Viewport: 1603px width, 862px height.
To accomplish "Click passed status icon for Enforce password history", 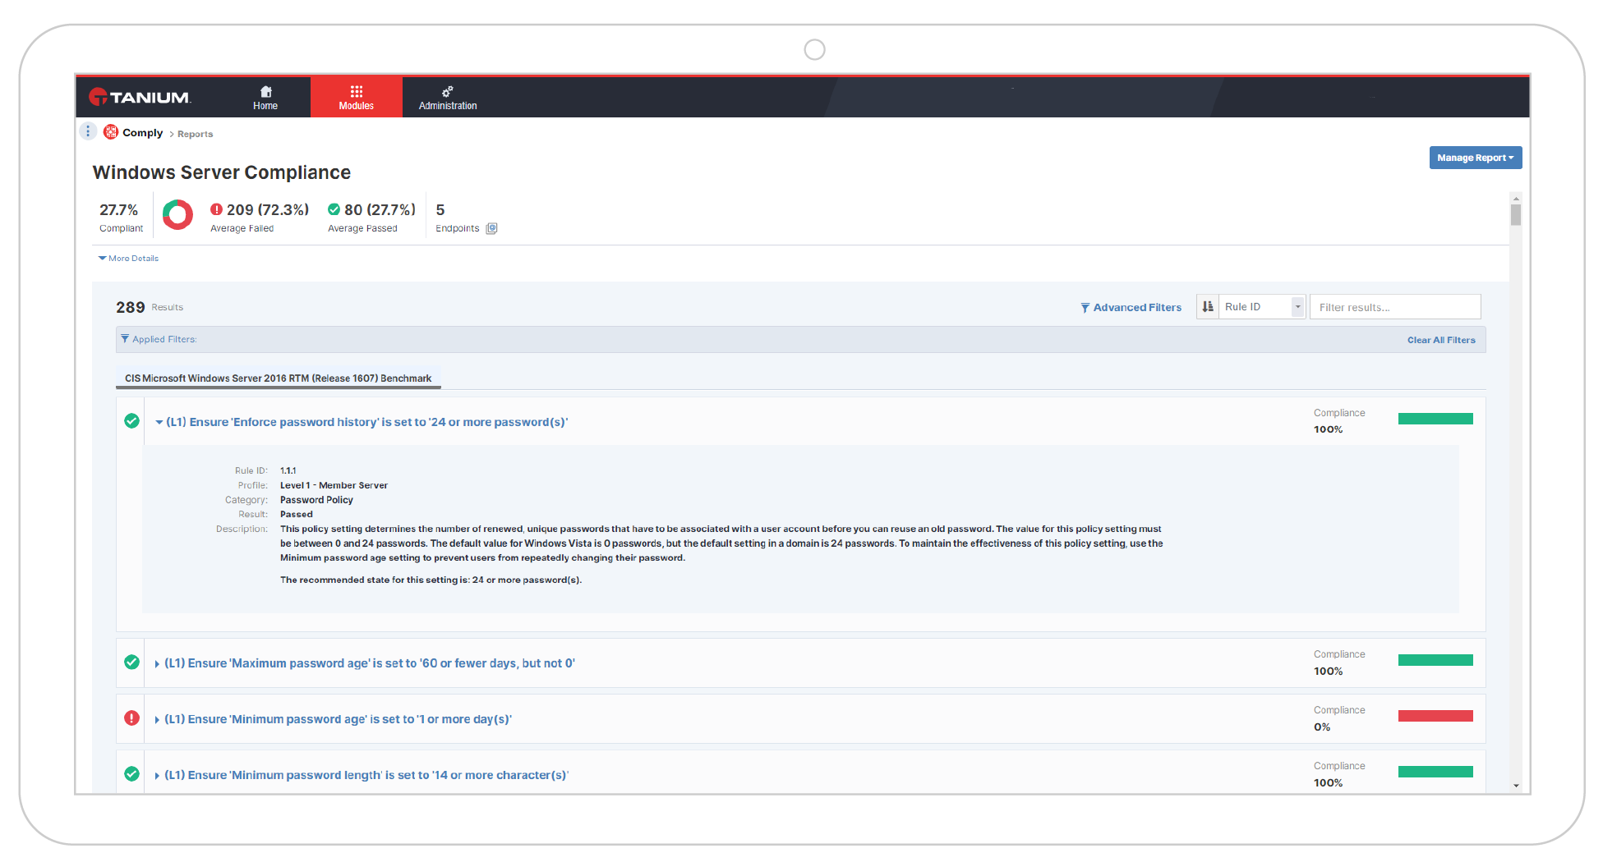I will click(131, 421).
